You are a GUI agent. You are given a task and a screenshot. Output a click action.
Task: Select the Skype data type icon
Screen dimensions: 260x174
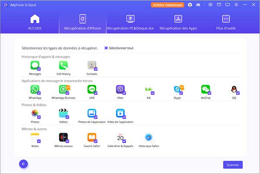[177, 89]
